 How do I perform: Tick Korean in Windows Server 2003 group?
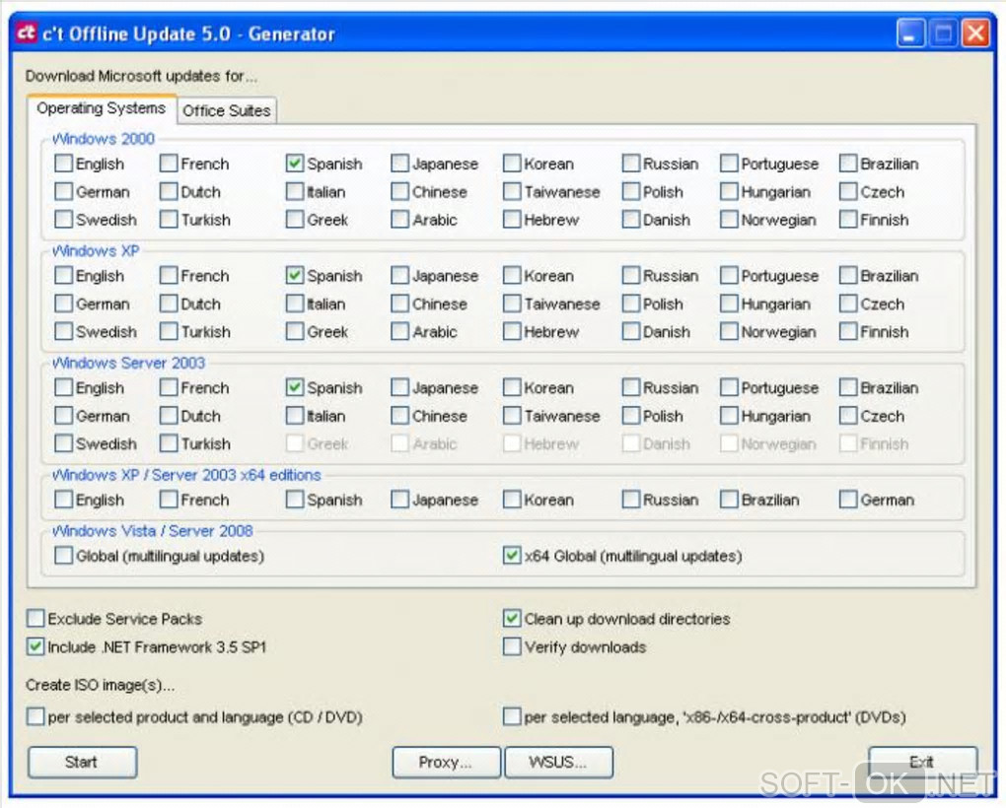[512, 387]
